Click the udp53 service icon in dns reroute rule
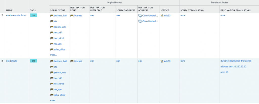 (162, 61)
